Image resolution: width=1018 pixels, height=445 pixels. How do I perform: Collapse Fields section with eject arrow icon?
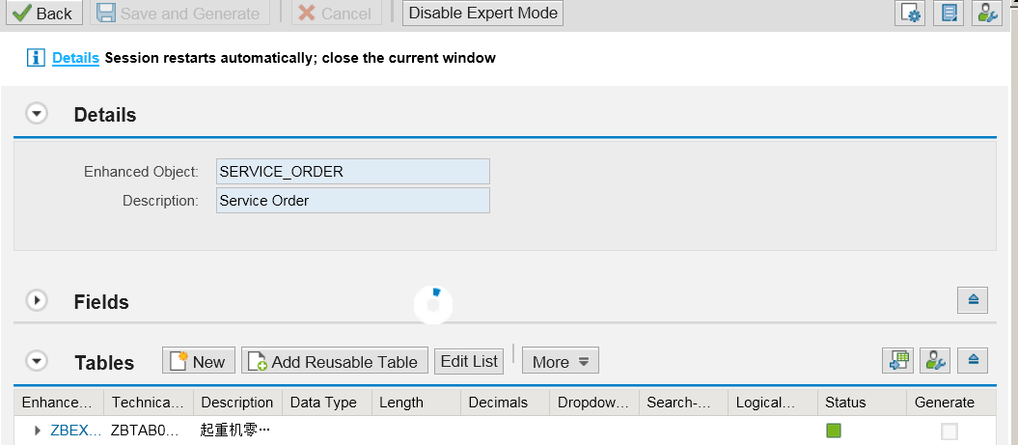pos(973,299)
